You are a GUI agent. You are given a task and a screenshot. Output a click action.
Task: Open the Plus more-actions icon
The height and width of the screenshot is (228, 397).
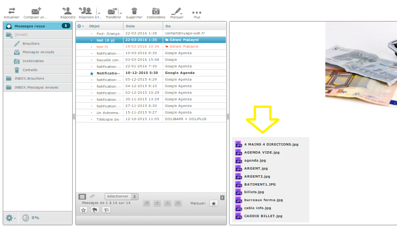[x=197, y=12]
